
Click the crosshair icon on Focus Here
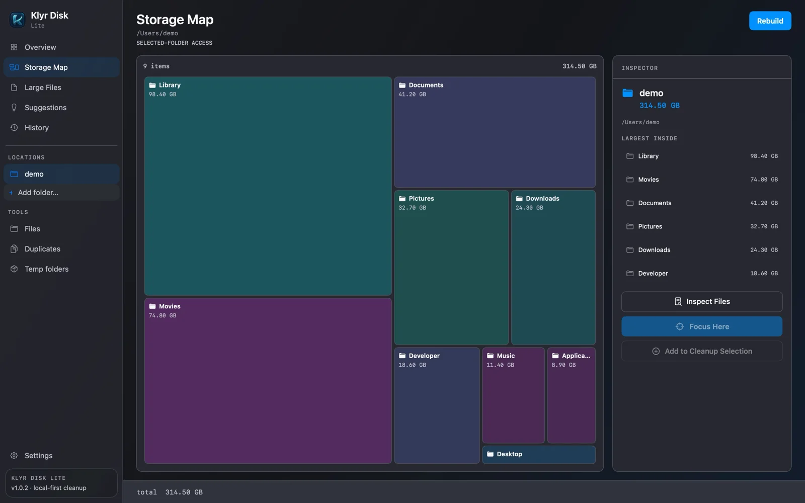pos(680,327)
